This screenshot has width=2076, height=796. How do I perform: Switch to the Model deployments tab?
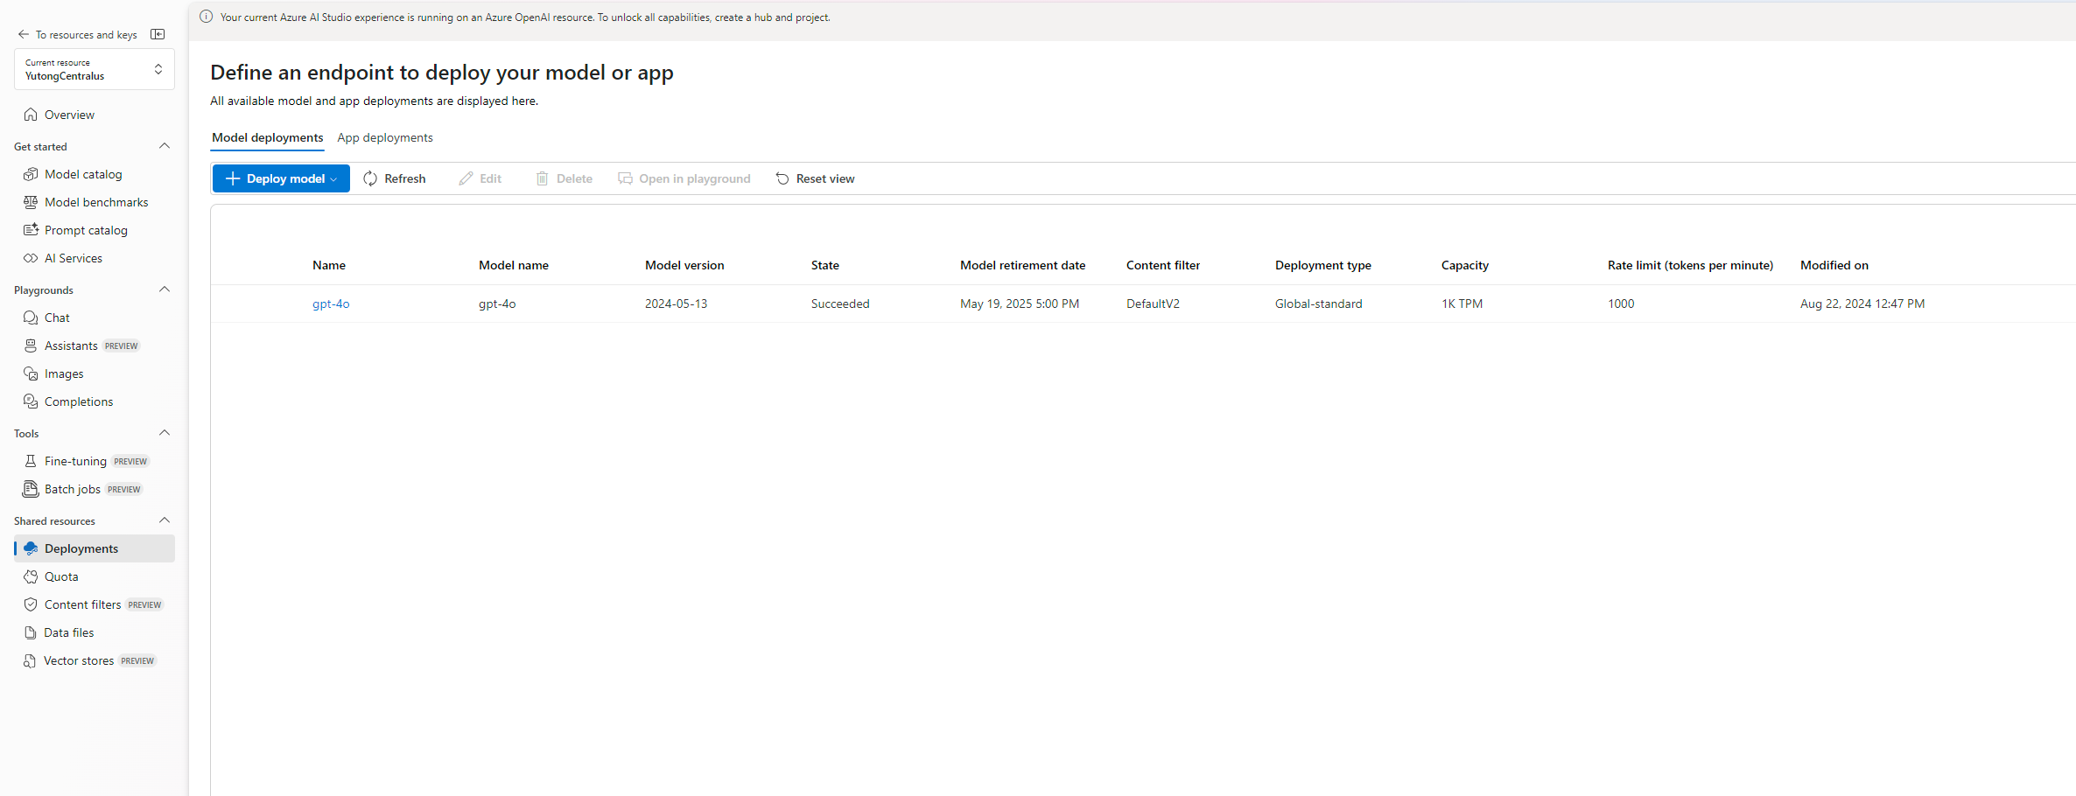267,137
